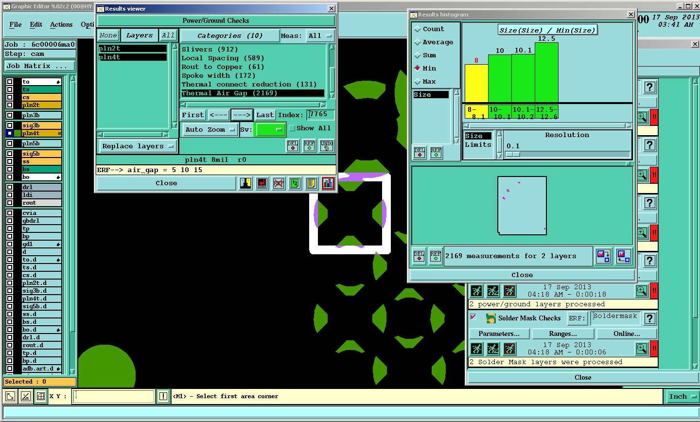Click the help icon beside Soldermask ERF field
Screen dimensions: 700x422
coord(650,318)
